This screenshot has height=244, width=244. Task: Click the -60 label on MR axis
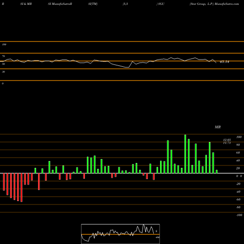[x=238, y=200]
